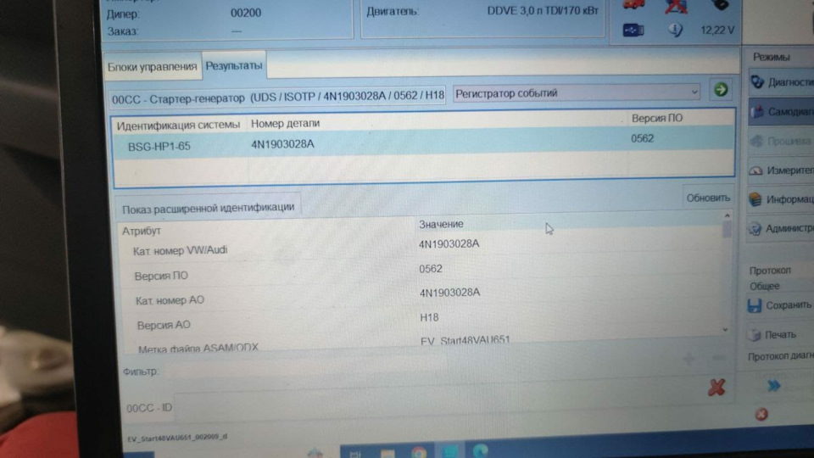
Task: Select the Результаты tab
Action: pyautogui.click(x=234, y=65)
